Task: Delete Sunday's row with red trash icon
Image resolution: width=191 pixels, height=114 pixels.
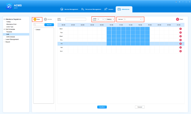Action: click(x=180, y=51)
